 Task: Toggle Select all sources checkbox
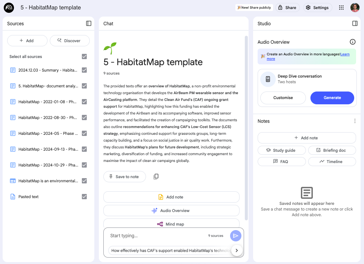tap(84, 56)
